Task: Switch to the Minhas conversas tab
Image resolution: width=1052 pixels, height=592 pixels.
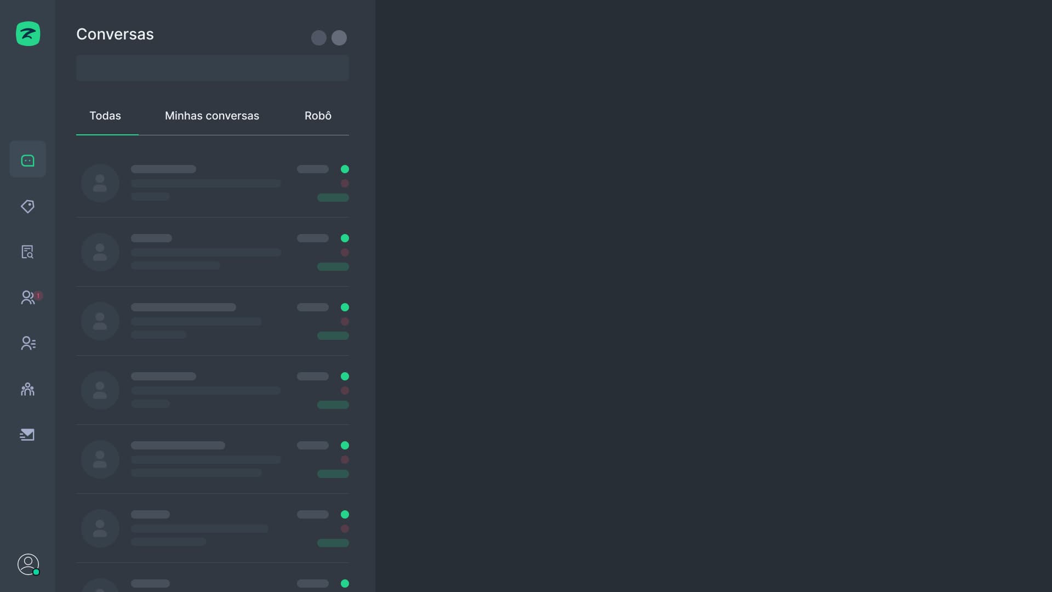Action: [212, 116]
